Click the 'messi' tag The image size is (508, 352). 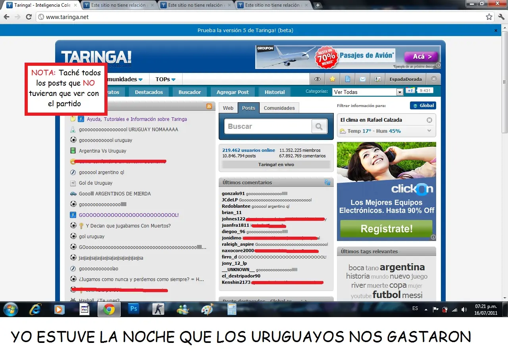tap(412, 295)
